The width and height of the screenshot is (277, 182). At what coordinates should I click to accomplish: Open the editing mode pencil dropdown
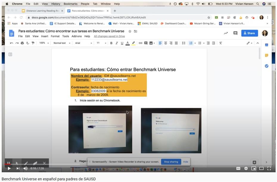pyautogui.click(x=249, y=43)
